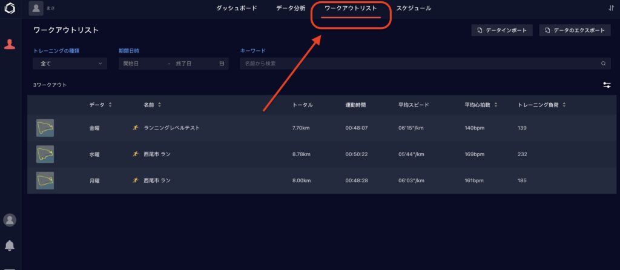Click the search magnifier icon
Viewport: 620px width, 270px height.
603,64
